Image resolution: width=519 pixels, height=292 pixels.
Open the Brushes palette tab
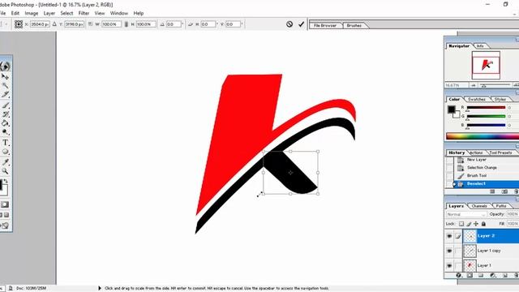[354, 25]
